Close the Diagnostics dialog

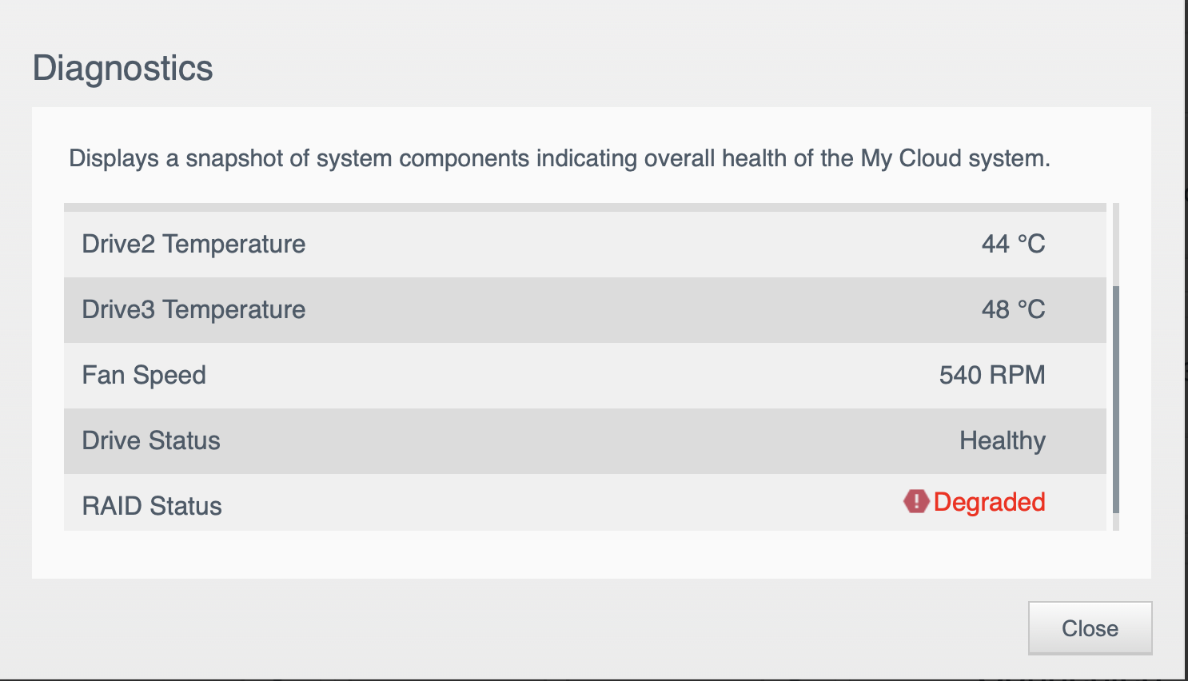click(1090, 628)
